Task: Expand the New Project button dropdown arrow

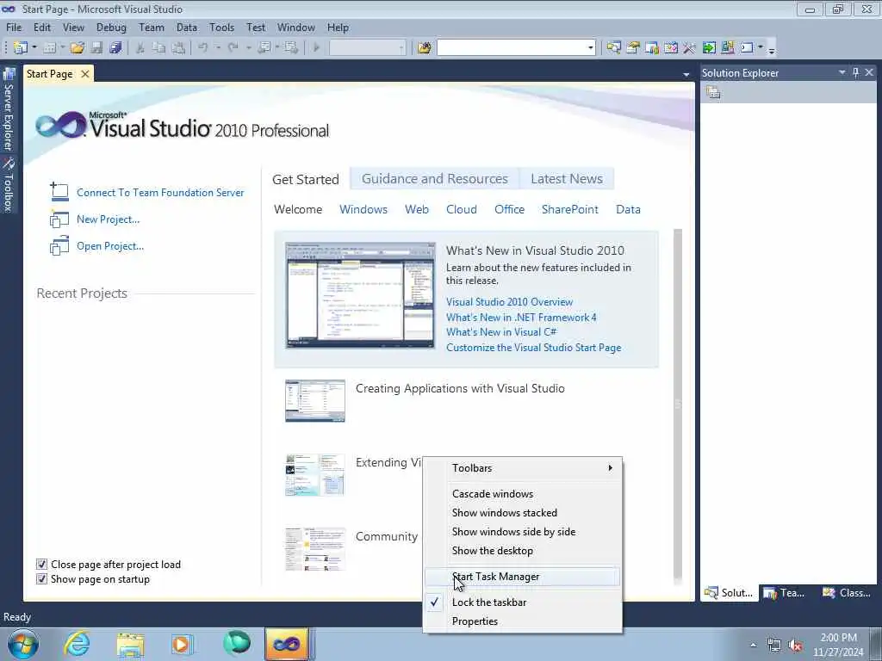Action: [34, 48]
